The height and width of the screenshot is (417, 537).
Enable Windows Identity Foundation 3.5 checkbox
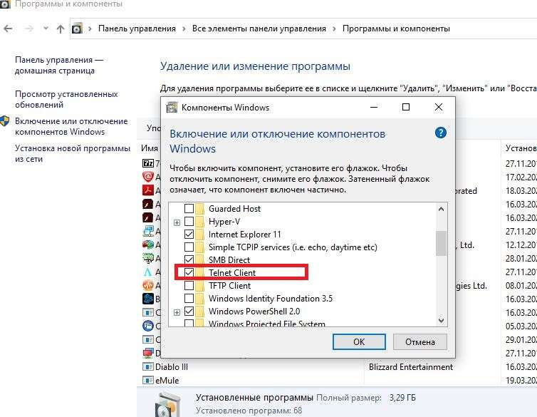point(189,299)
